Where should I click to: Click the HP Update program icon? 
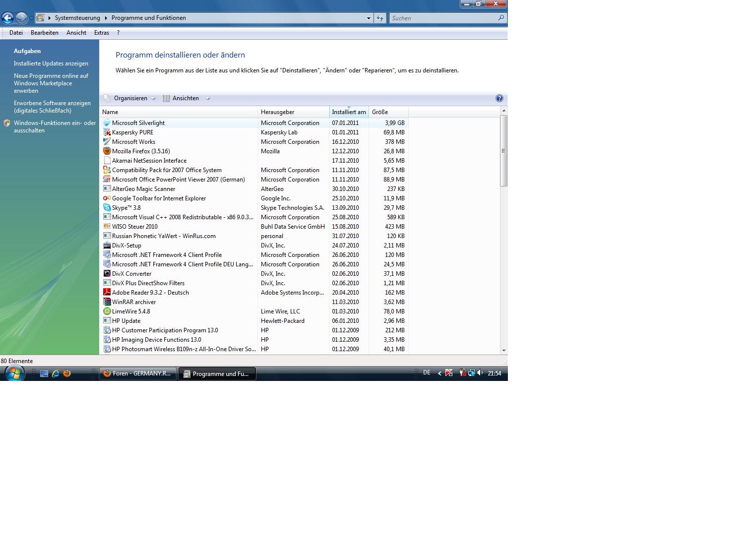tap(107, 320)
